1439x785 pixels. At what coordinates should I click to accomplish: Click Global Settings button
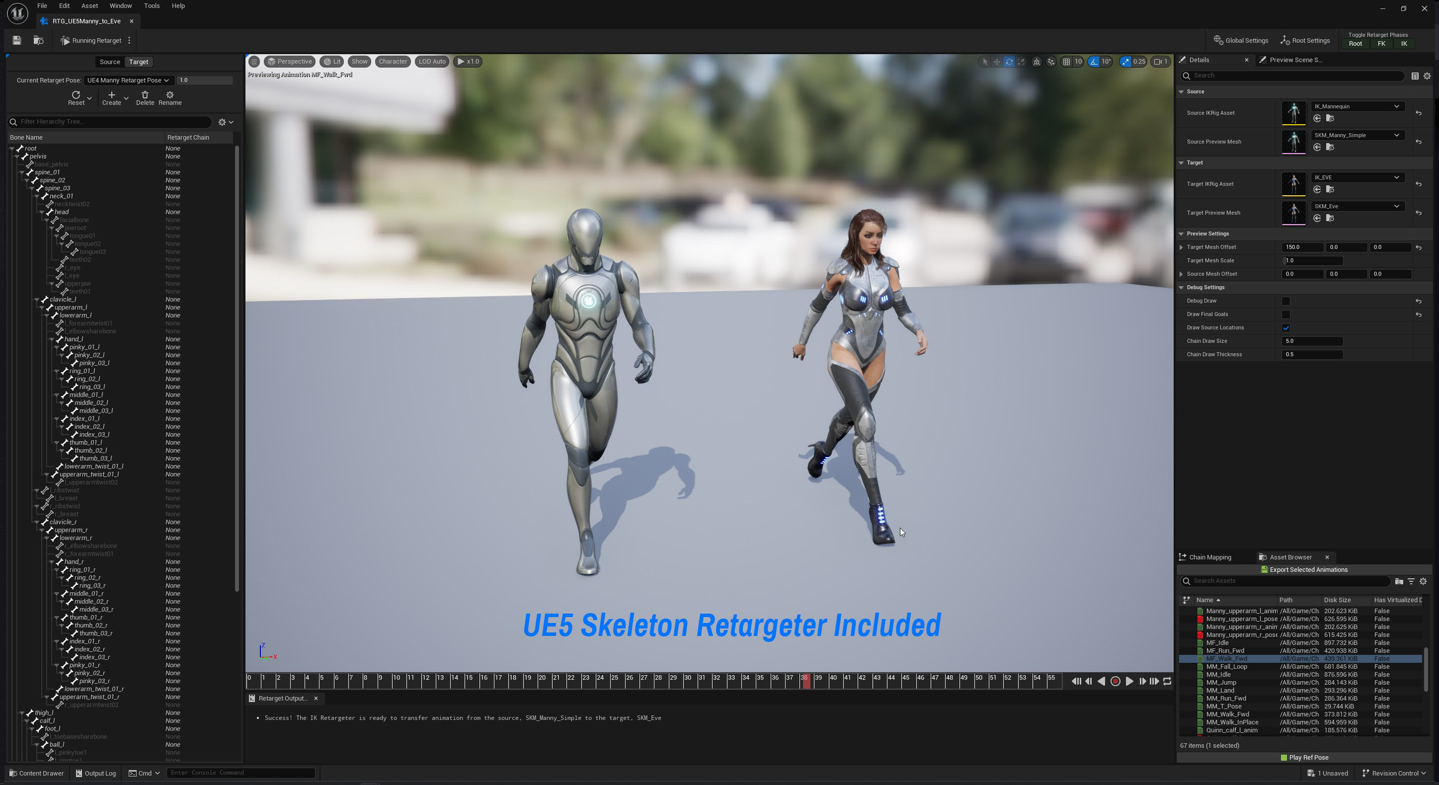pyautogui.click(x=1241, y=40)
